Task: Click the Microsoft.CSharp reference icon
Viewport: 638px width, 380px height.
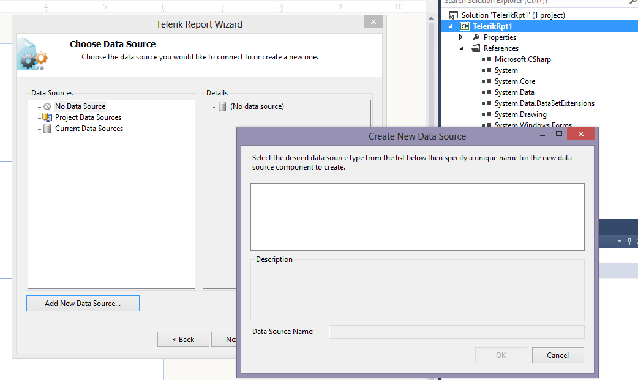Action: (487, 59)
